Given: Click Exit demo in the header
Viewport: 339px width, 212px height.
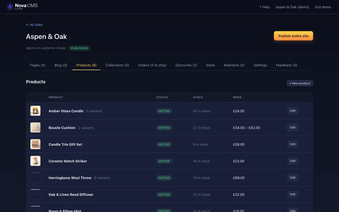Looking at the screenshot, I should 323,7.
